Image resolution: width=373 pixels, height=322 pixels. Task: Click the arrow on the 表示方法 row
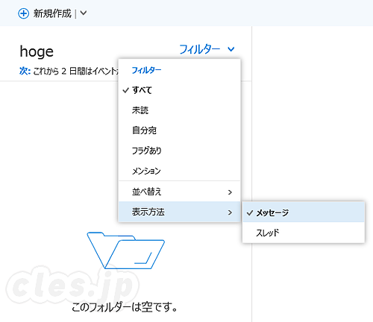pos(230,212)
